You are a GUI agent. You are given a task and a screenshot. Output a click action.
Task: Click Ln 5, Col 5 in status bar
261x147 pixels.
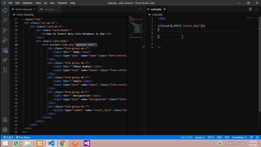point(187,137)
